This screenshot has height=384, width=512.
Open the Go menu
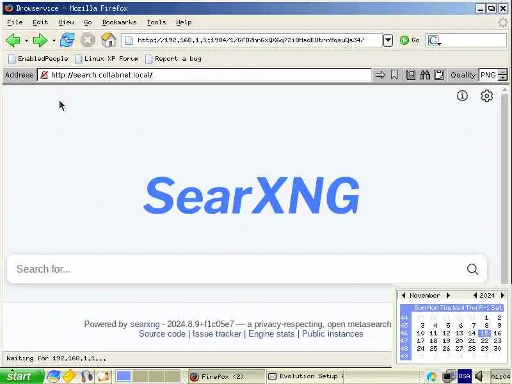(88, 22)
